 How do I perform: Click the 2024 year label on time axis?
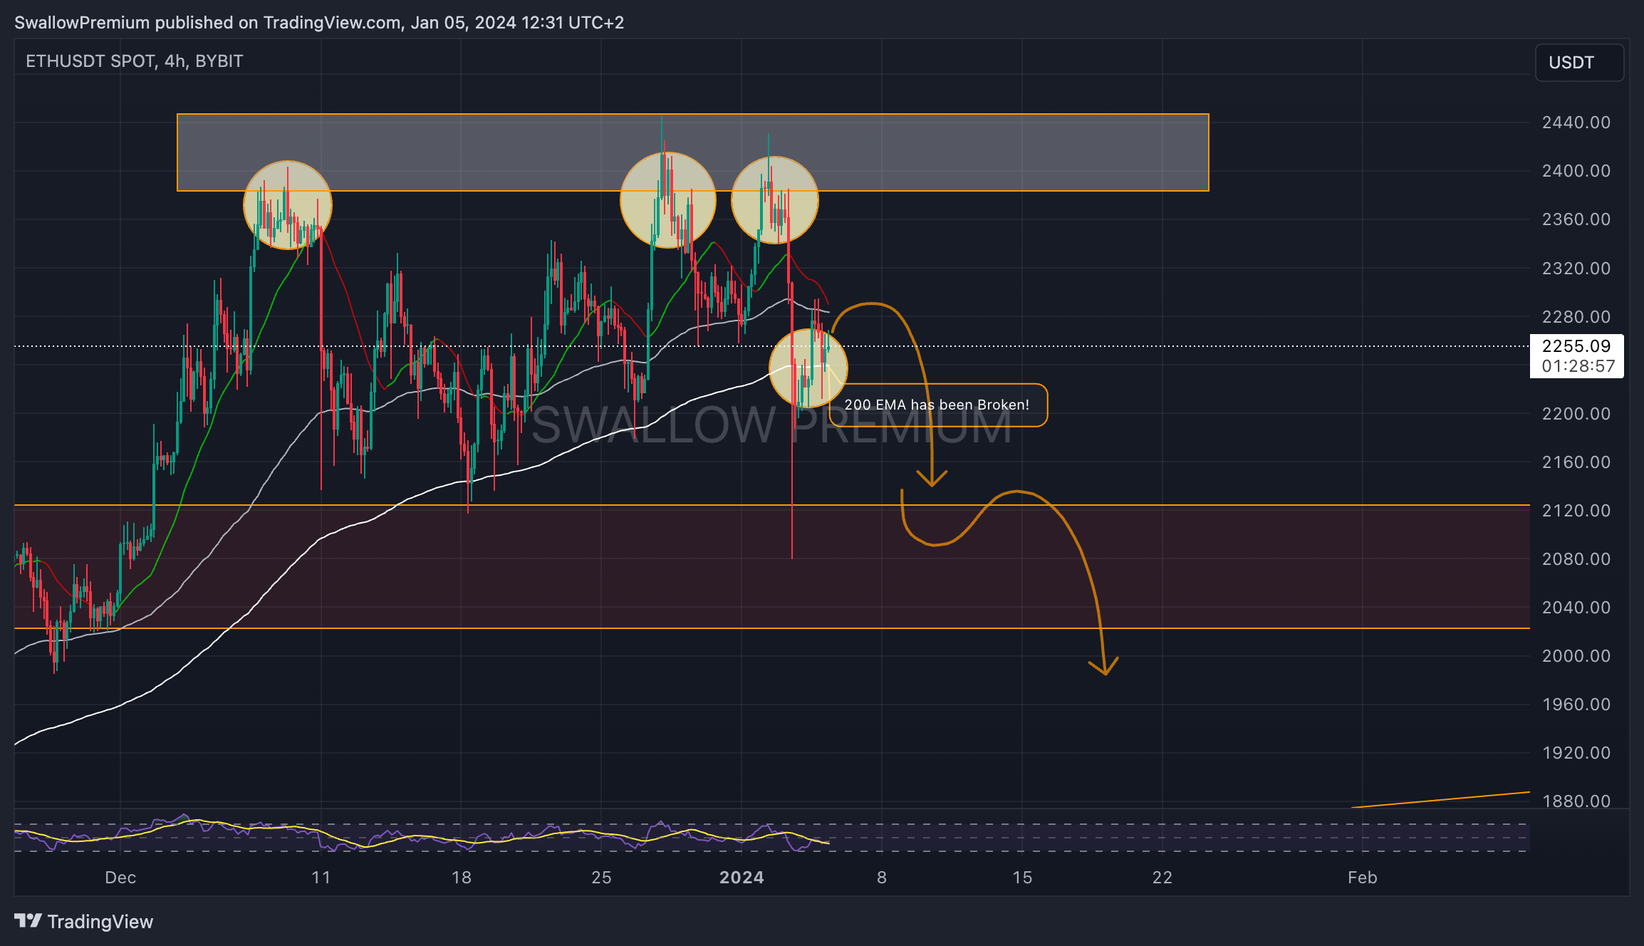742,878
